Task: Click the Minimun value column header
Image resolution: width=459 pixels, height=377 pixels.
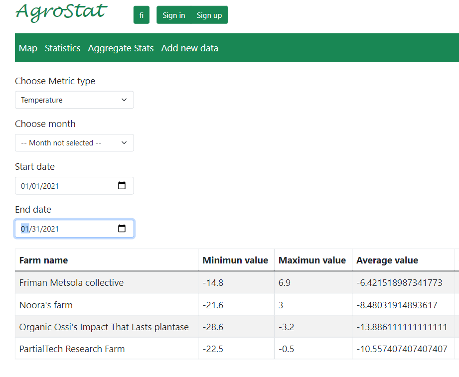Action: 235,260
